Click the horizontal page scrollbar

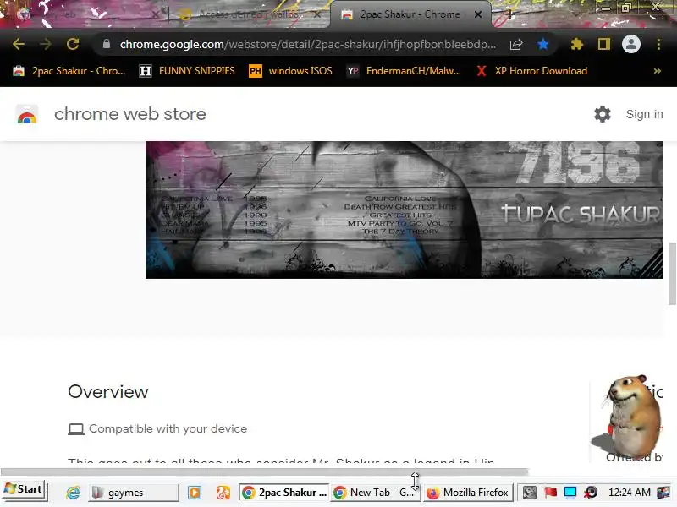coord(264,472)
